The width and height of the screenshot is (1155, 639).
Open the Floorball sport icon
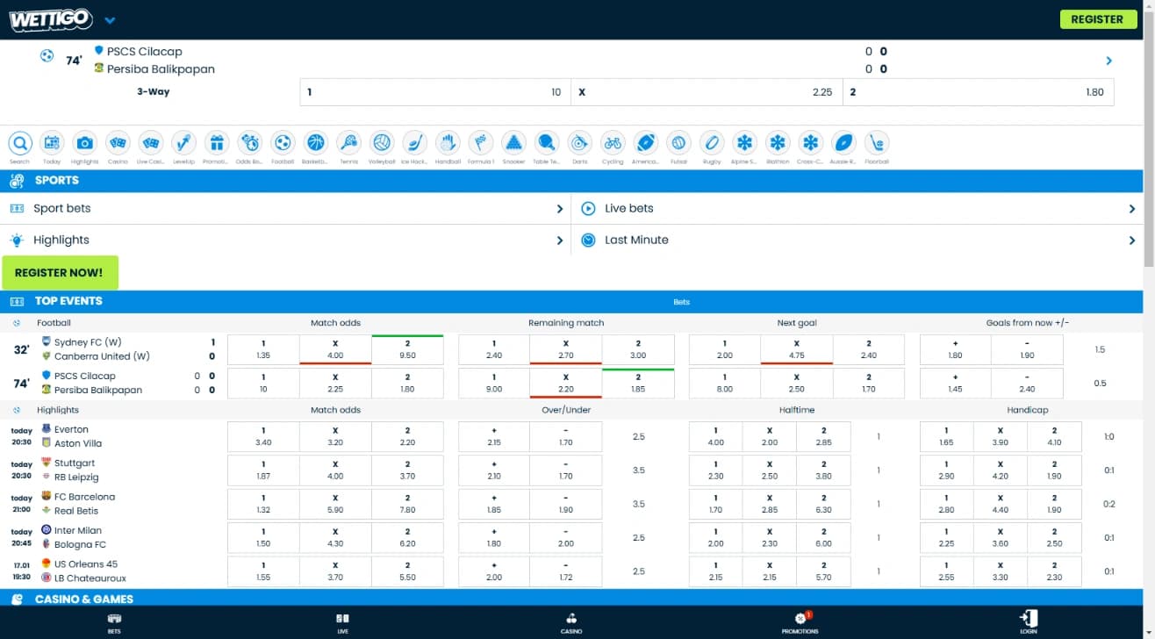click(876, 143)
